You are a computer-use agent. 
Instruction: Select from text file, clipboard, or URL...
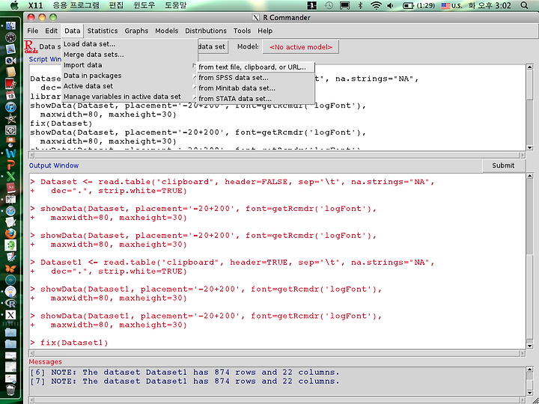255,67
